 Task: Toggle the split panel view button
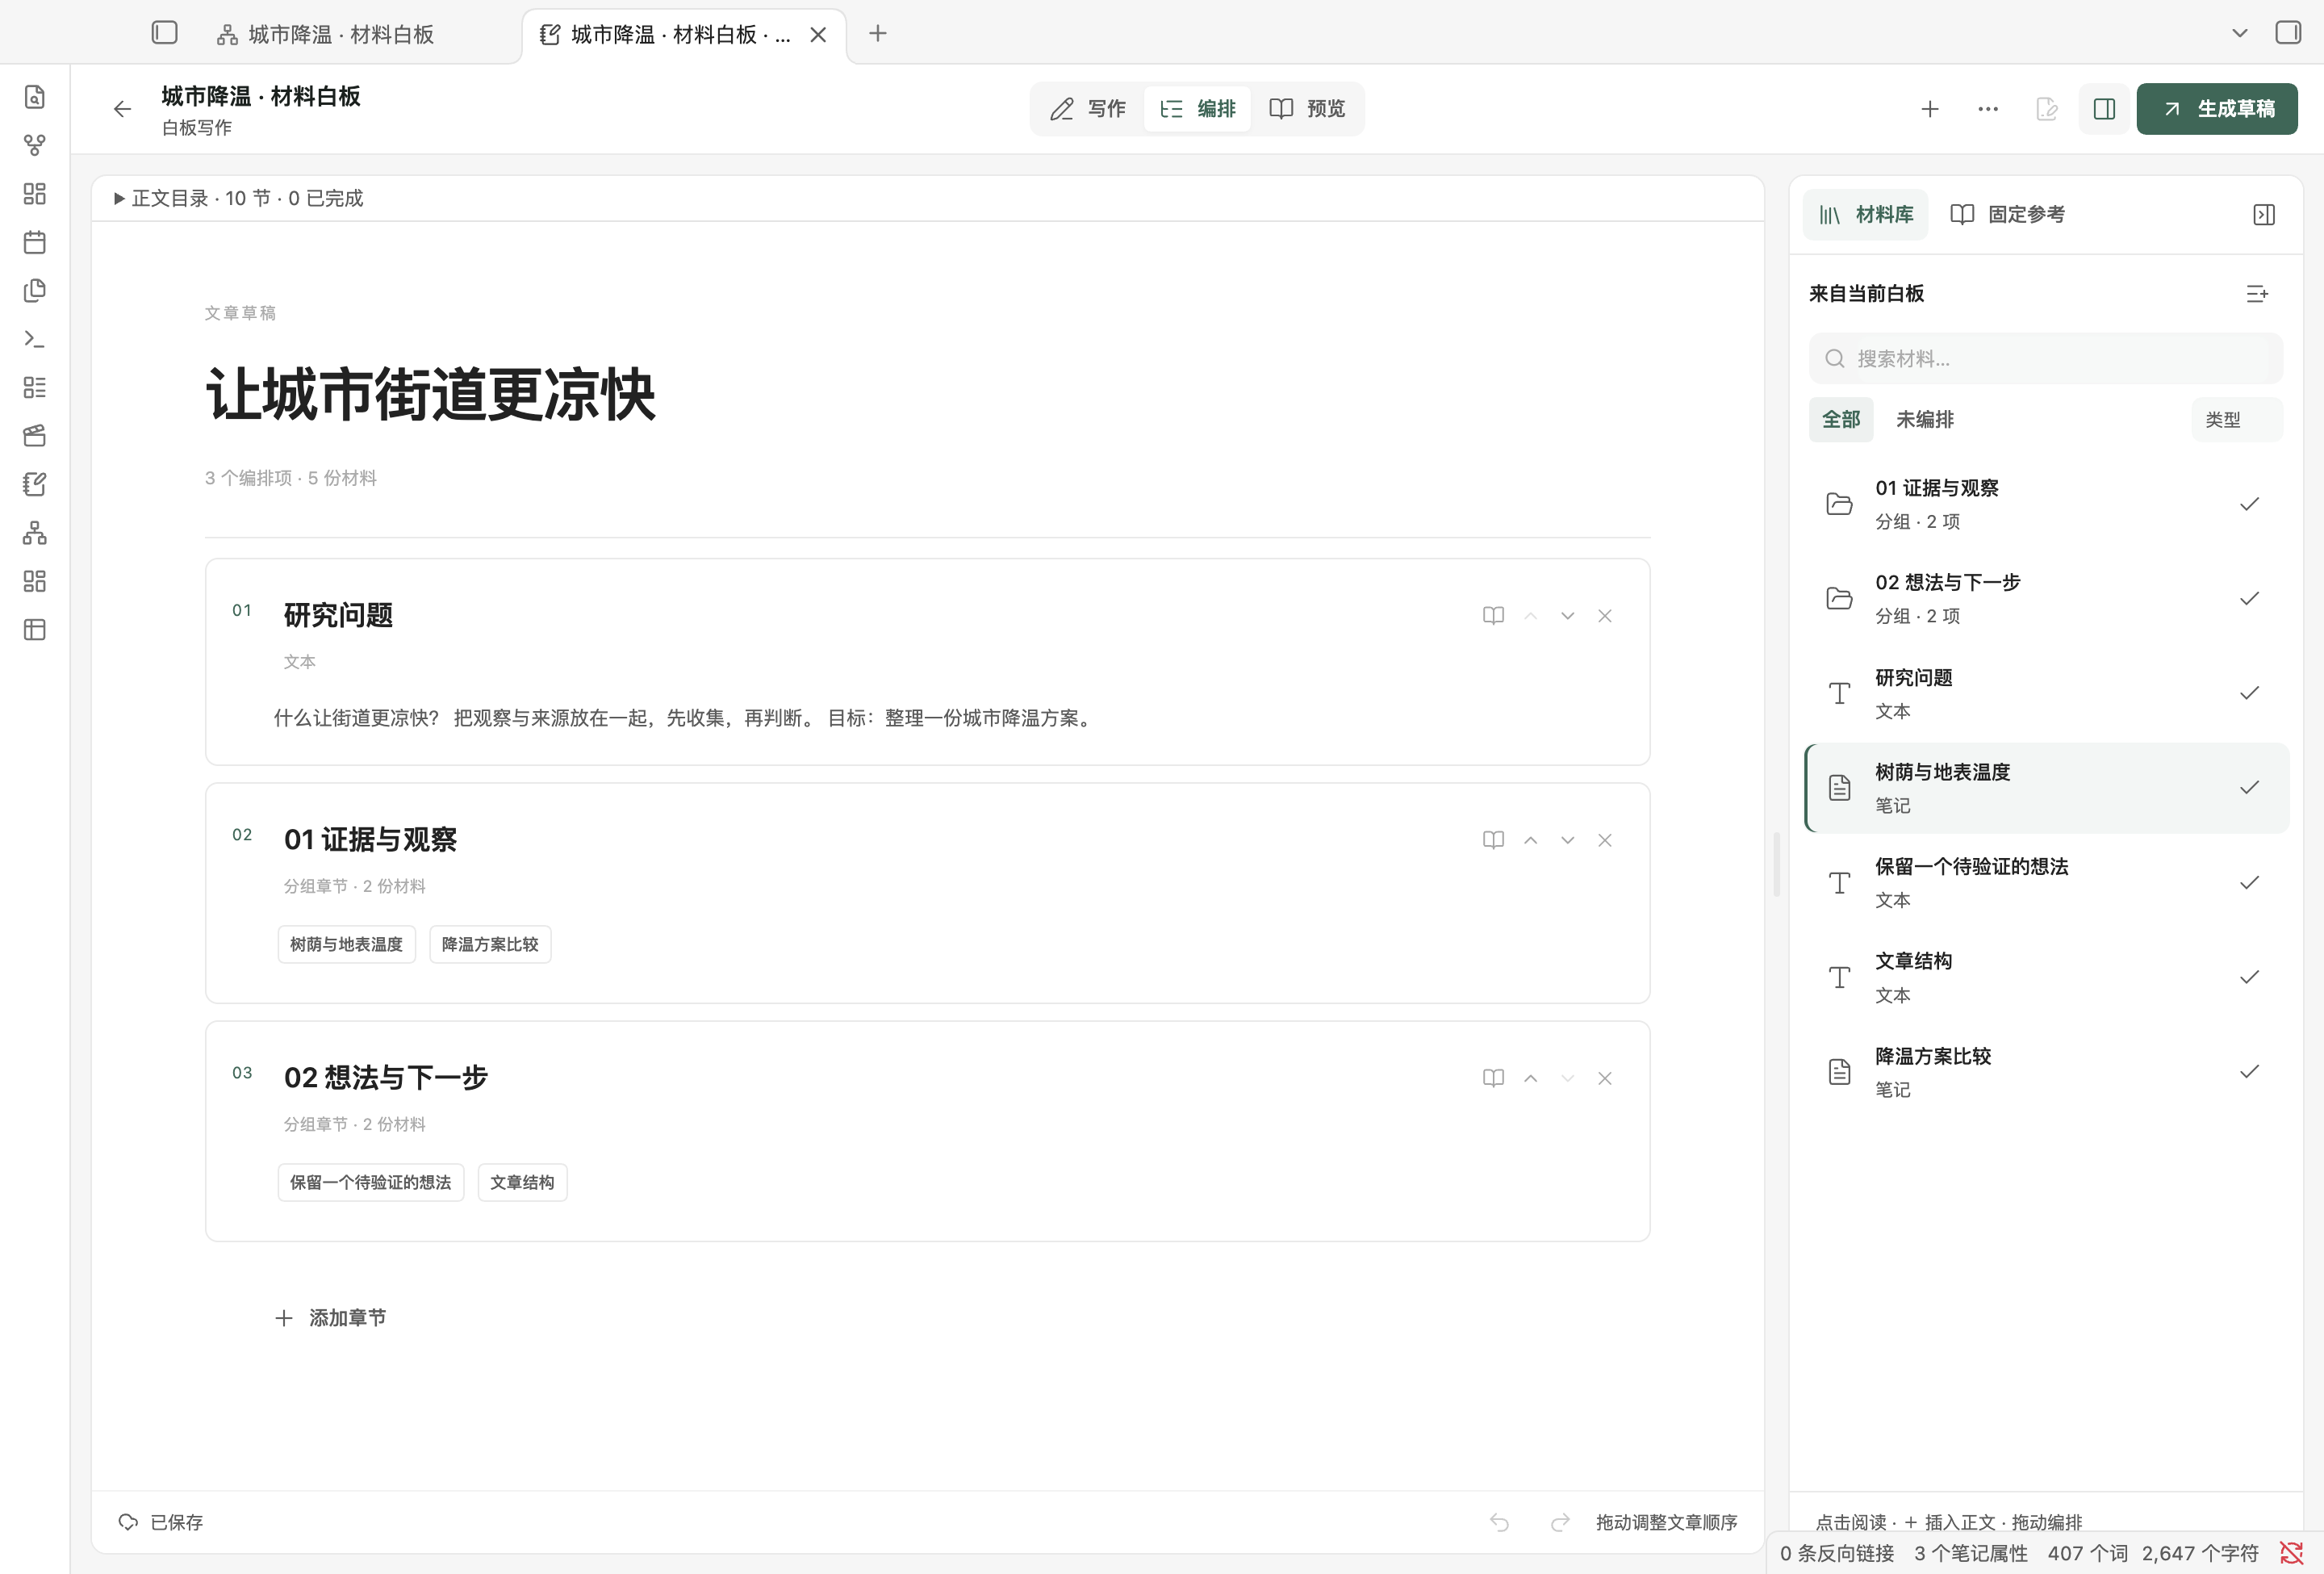2104,109
